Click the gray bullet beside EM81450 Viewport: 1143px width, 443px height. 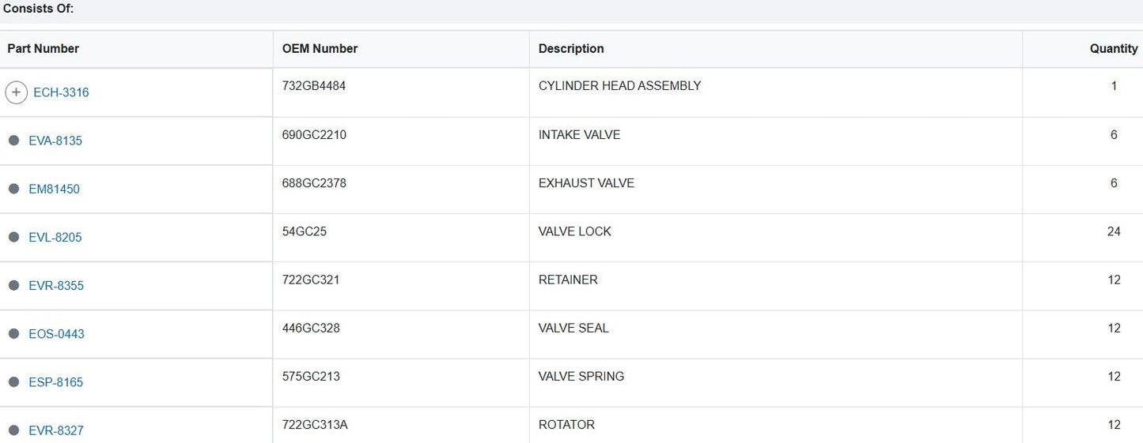13,189
